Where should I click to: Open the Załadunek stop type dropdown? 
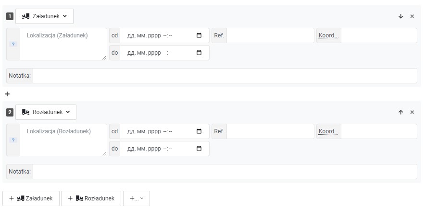tap(44, 16)
